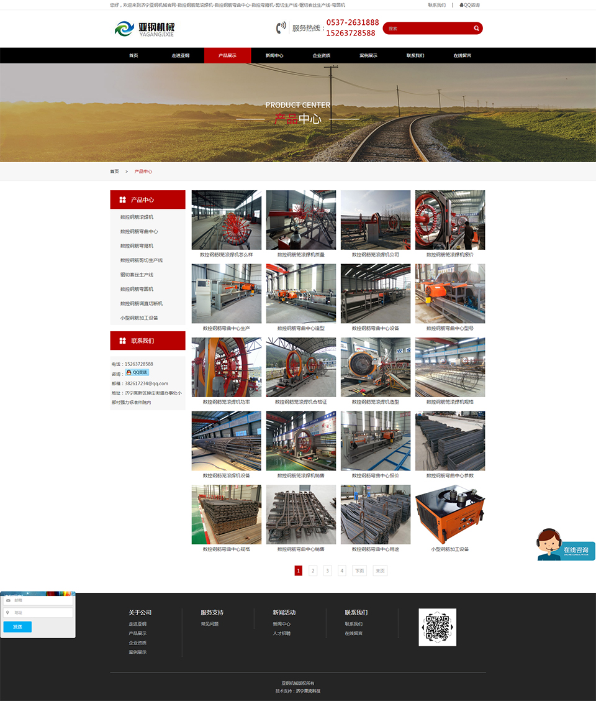Click the phone hotline icon

click(x=281, y=28)
